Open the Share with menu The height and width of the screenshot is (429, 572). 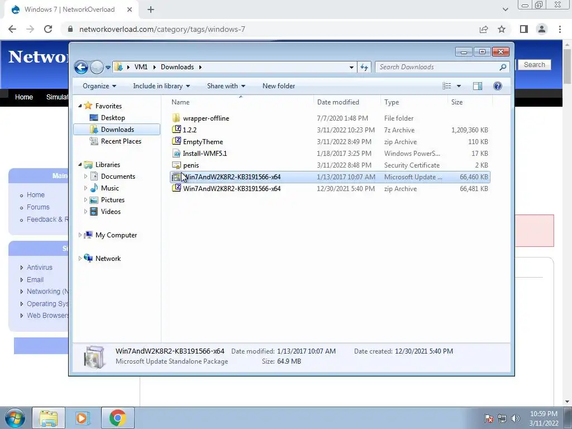(x=226, y=86)
